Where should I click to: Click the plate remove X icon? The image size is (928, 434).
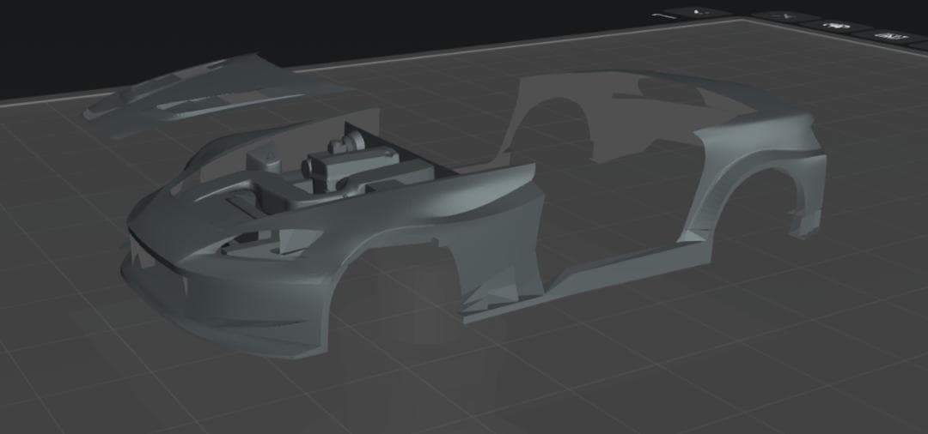(784, 16)
